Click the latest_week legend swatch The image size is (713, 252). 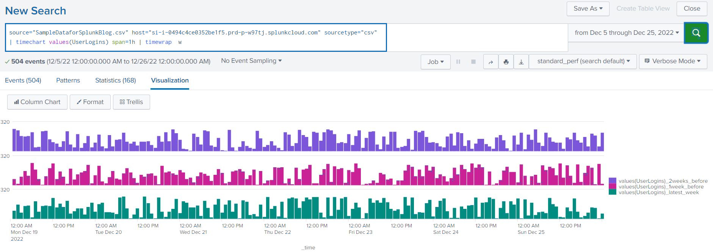point(612,192)
